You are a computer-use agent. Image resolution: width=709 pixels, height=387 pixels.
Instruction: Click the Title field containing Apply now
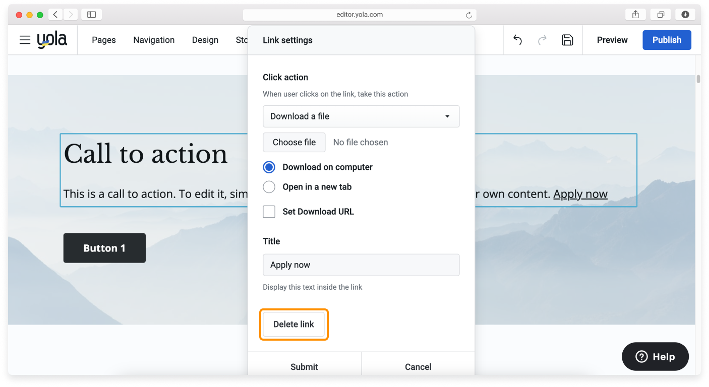point(361,265)
